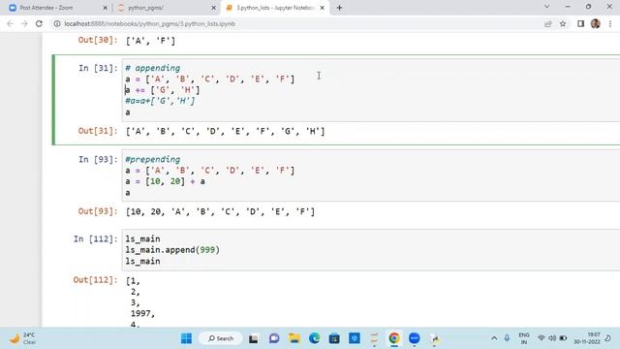This screenshot has height=349, width=620.
Task: Switch the ENG IN input language
Action: coord(524,338)
